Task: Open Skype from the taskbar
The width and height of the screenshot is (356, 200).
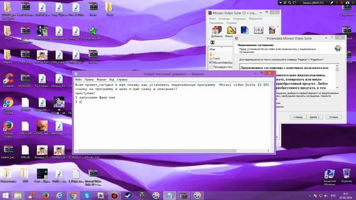Action: point(87,196)
